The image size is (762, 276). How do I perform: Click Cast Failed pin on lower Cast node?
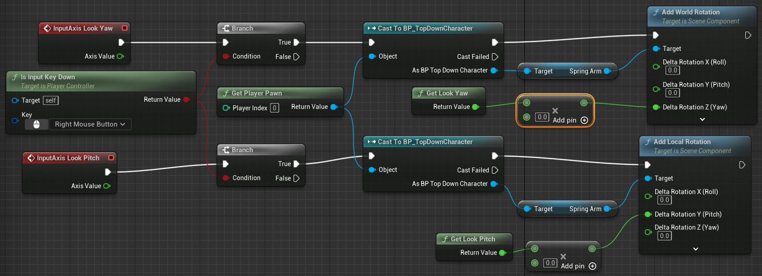click(x=495, y=170)
